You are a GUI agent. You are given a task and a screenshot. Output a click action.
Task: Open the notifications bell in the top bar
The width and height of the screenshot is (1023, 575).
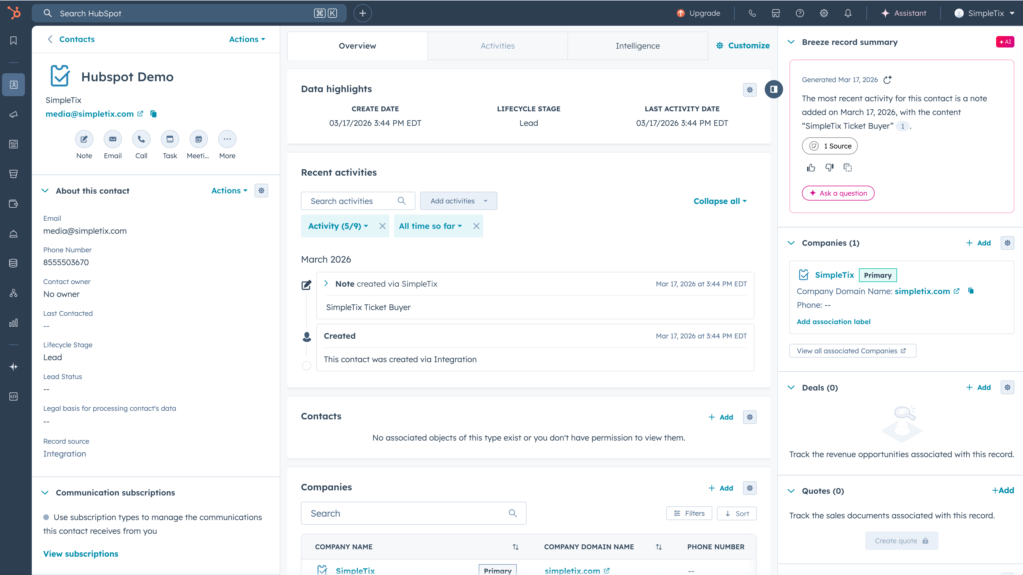848,13
